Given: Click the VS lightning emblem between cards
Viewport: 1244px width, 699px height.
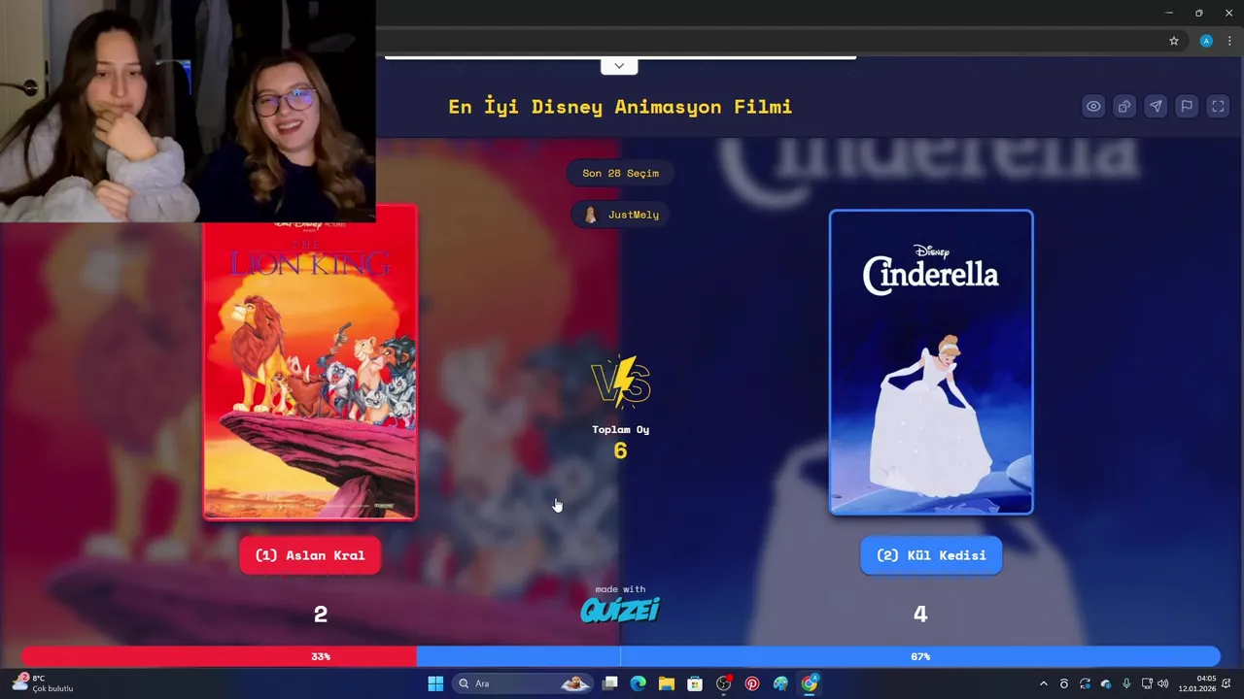Looking at the screenshot, I should 620,383.
